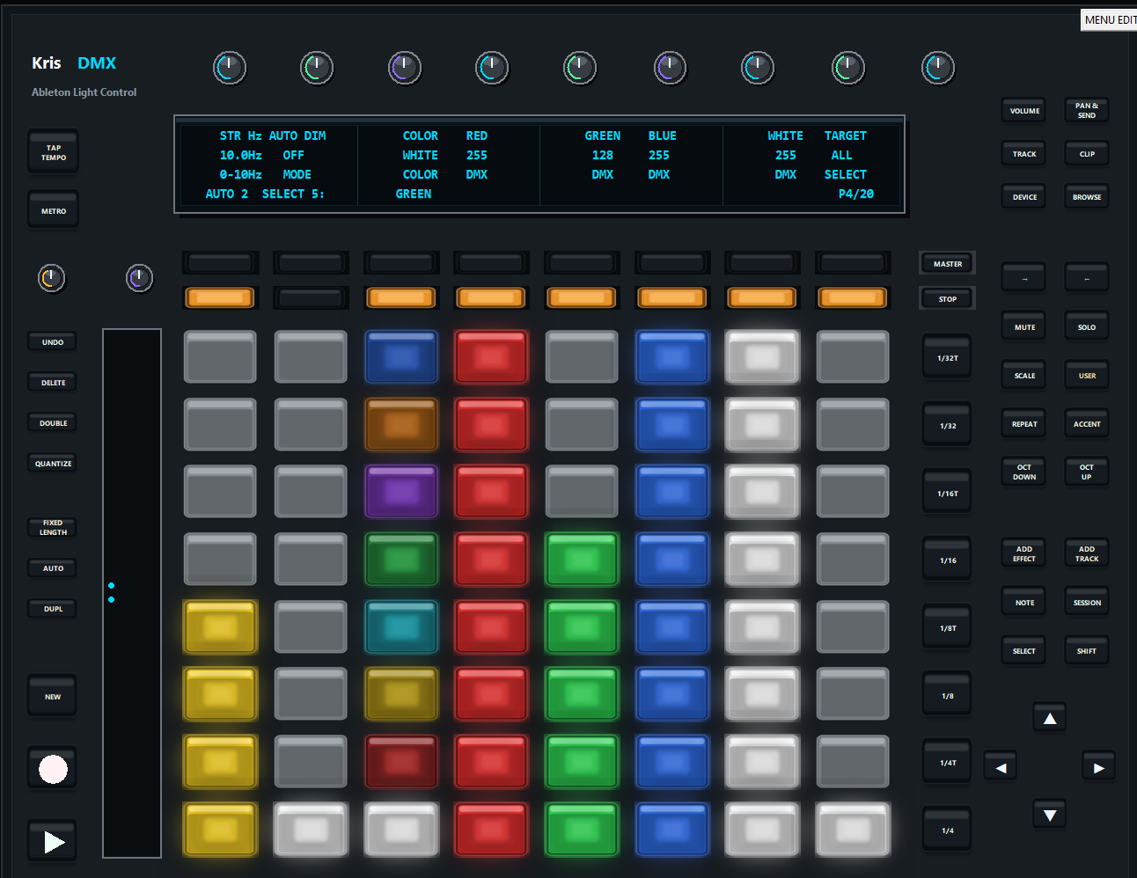This screenshot has height=878, width=1137.
Task: Click the Oct Down button
Action: click(x=1023, y=472)
